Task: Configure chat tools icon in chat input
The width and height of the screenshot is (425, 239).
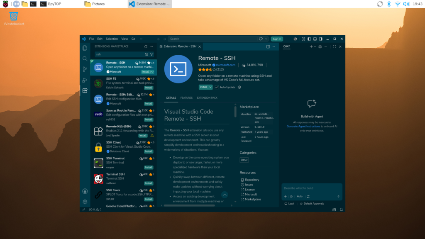Action: coord(308,196)
